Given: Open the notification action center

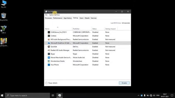Looking at the screenshot, I should [x=172, y=96].
